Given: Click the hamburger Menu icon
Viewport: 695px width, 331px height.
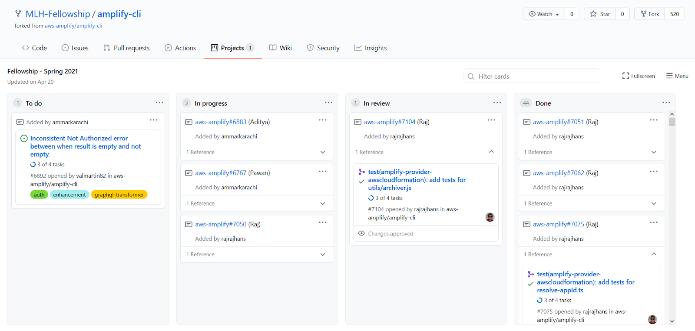Looking at the screenshot, I should (x=669, y=76).
